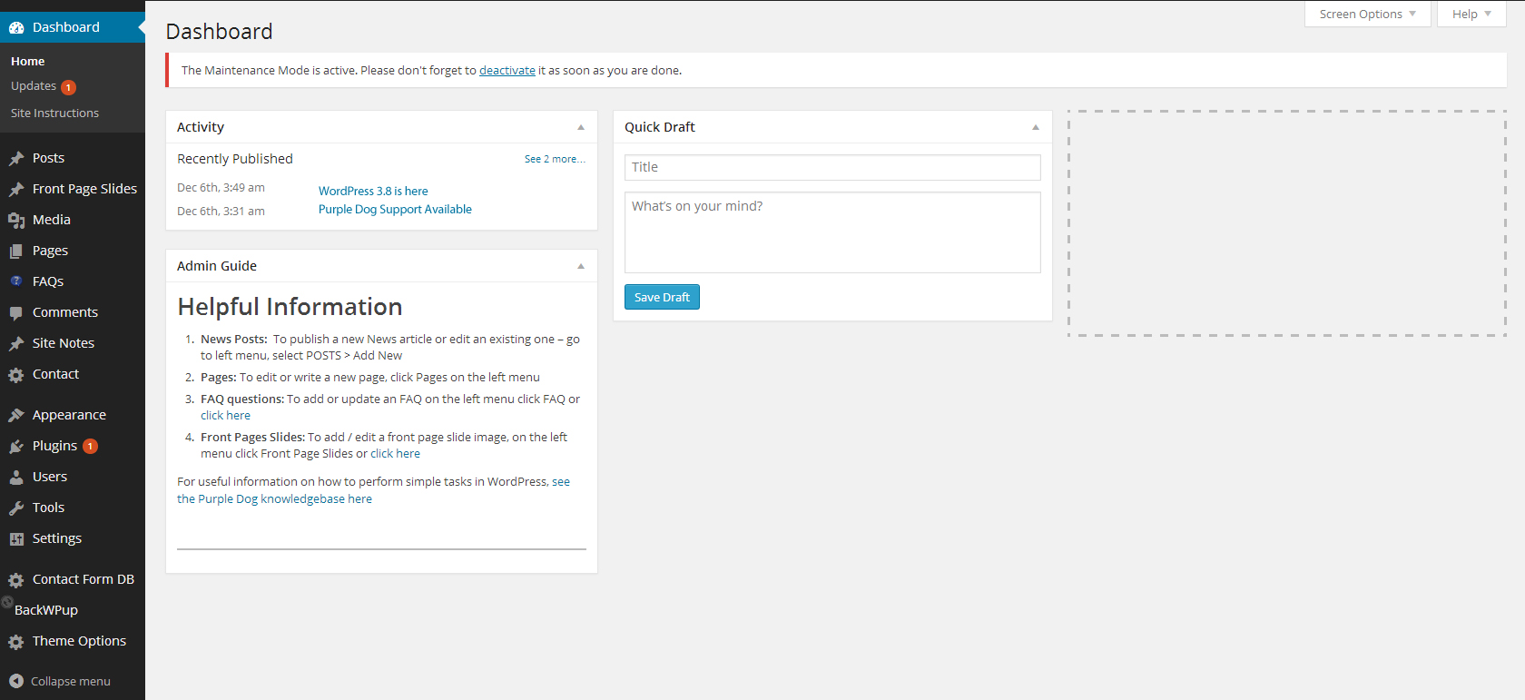Click the FAQs question mark icon

coord(16,281)
